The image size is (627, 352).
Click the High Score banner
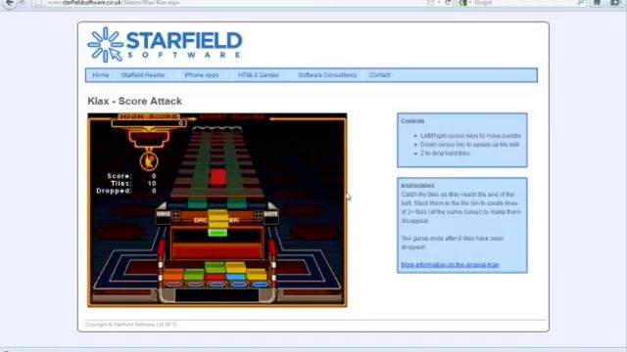pos(149,116)
